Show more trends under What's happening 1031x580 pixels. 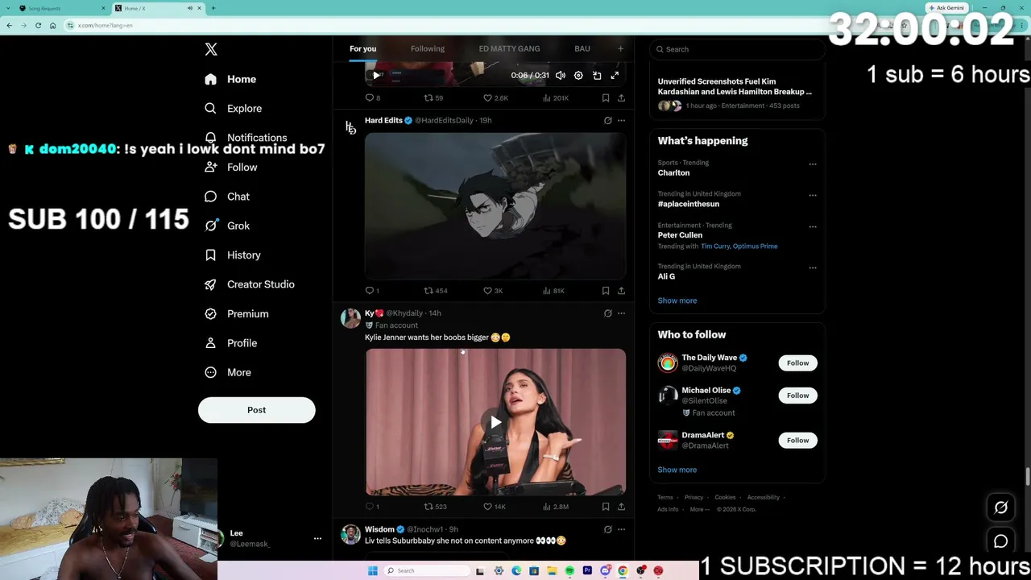(x=677, y=300)
